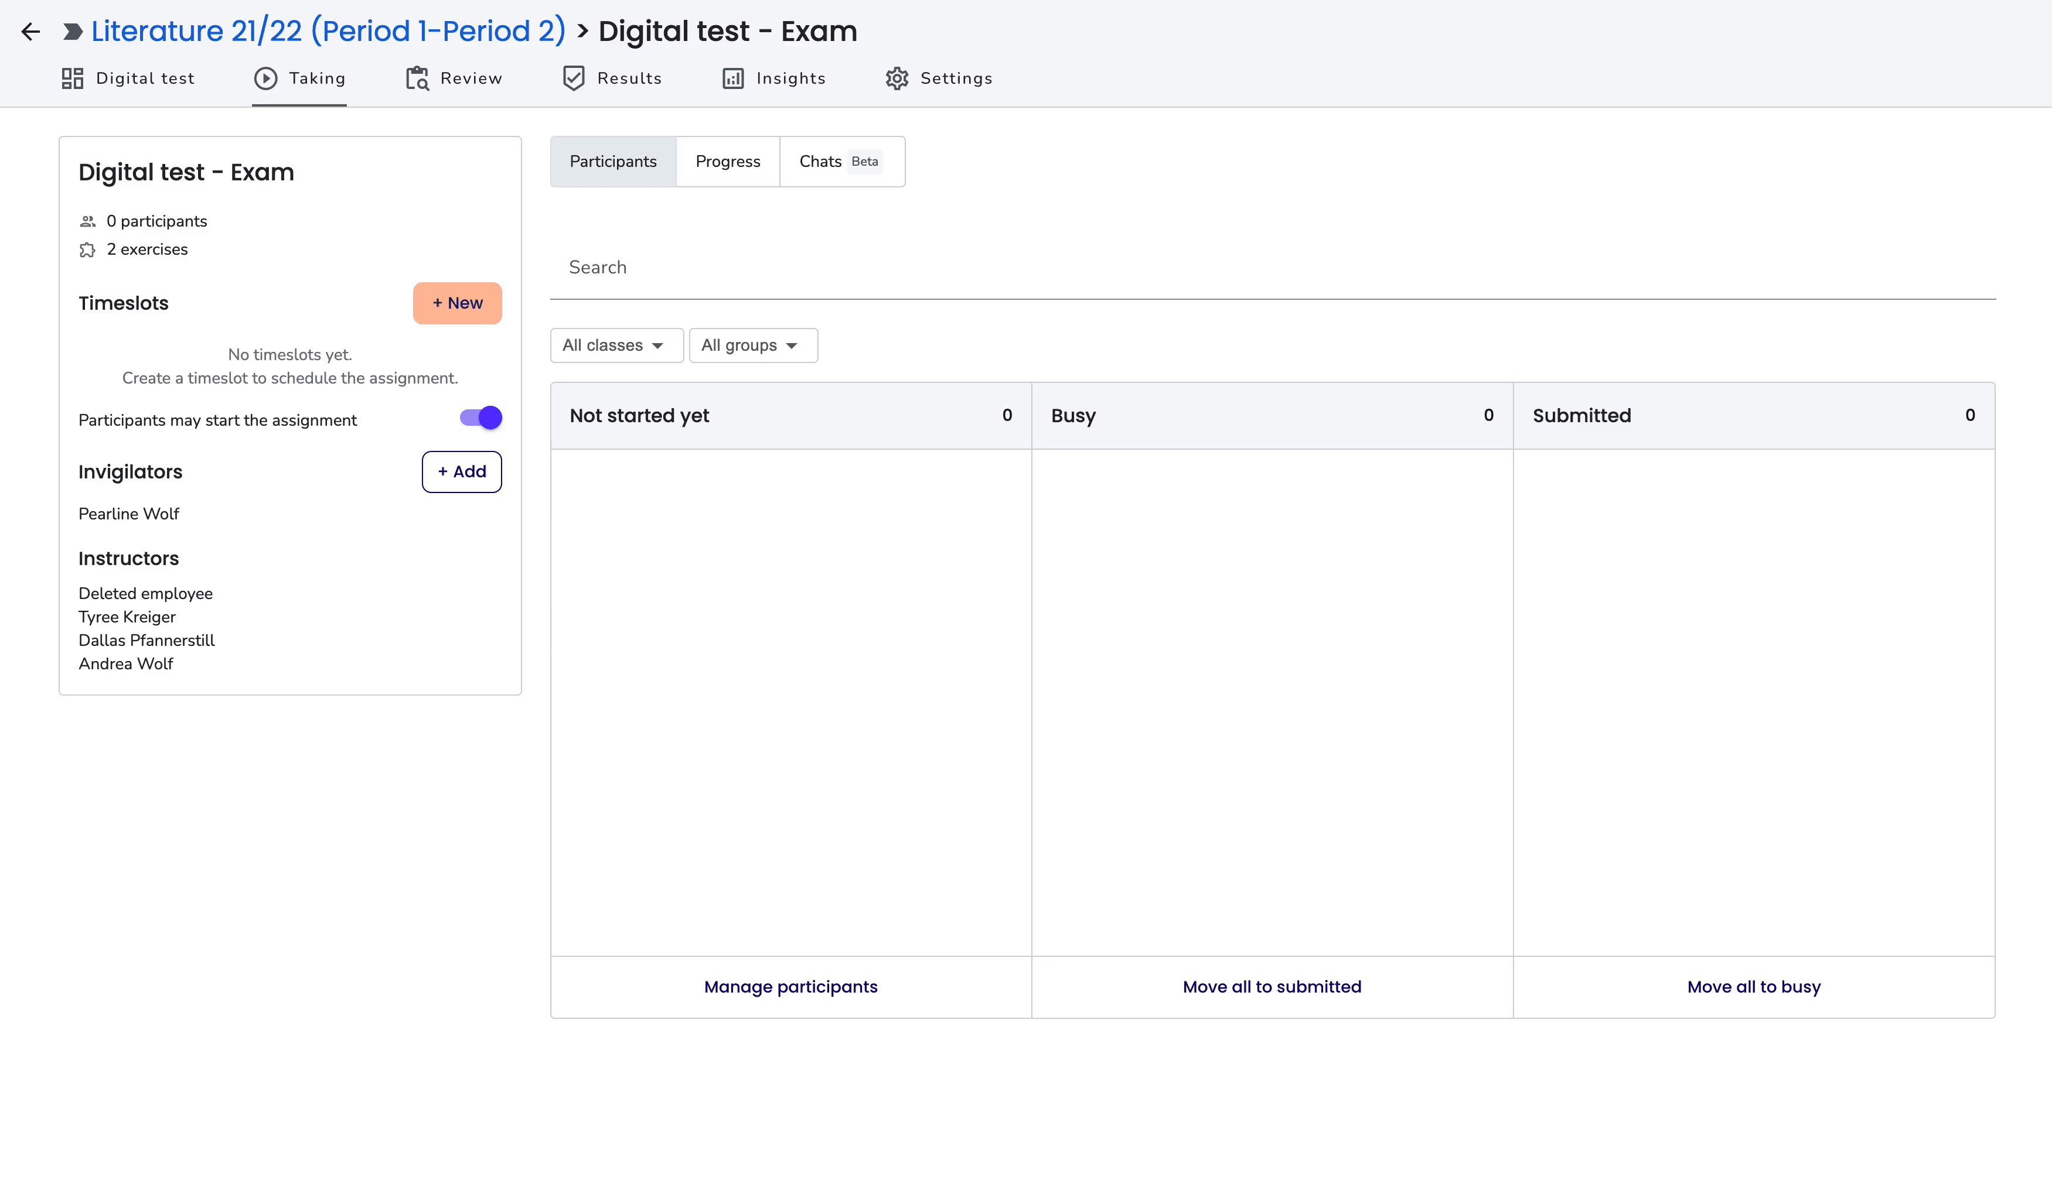Click the Digital test - Exam panel heading
Screen dimensions: 2052x1177
(x=186, y=172)
